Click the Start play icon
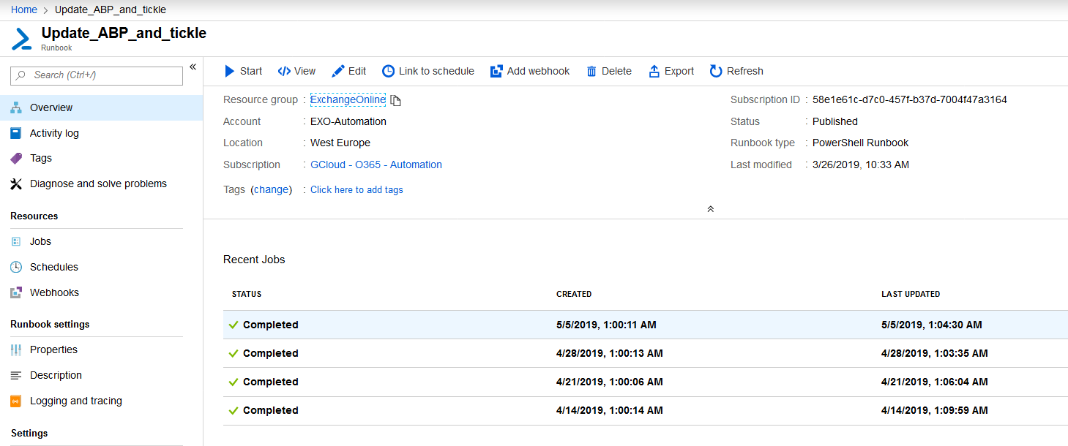Image resolution: width=1068 pixels, height=446 pixels. click(230, 71)
